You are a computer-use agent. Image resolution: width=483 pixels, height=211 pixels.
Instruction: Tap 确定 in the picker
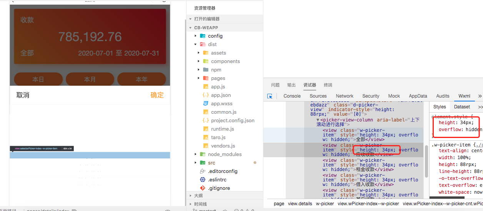[x=157, y=95]
